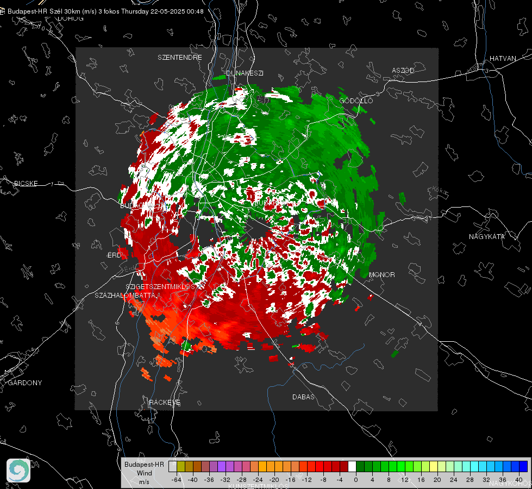Click the RACKEVE city label
The image size is (532, 489).
click(x=165, y=402)
